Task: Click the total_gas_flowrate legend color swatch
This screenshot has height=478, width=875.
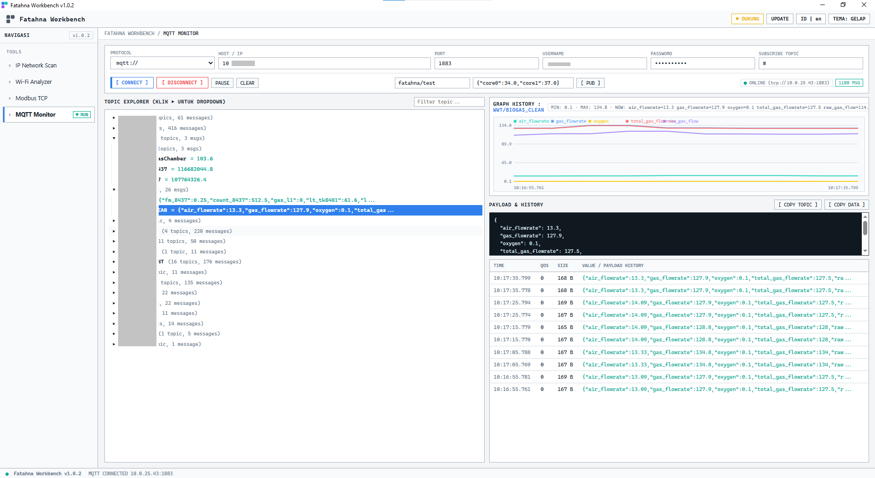Action: click(627, 121)
